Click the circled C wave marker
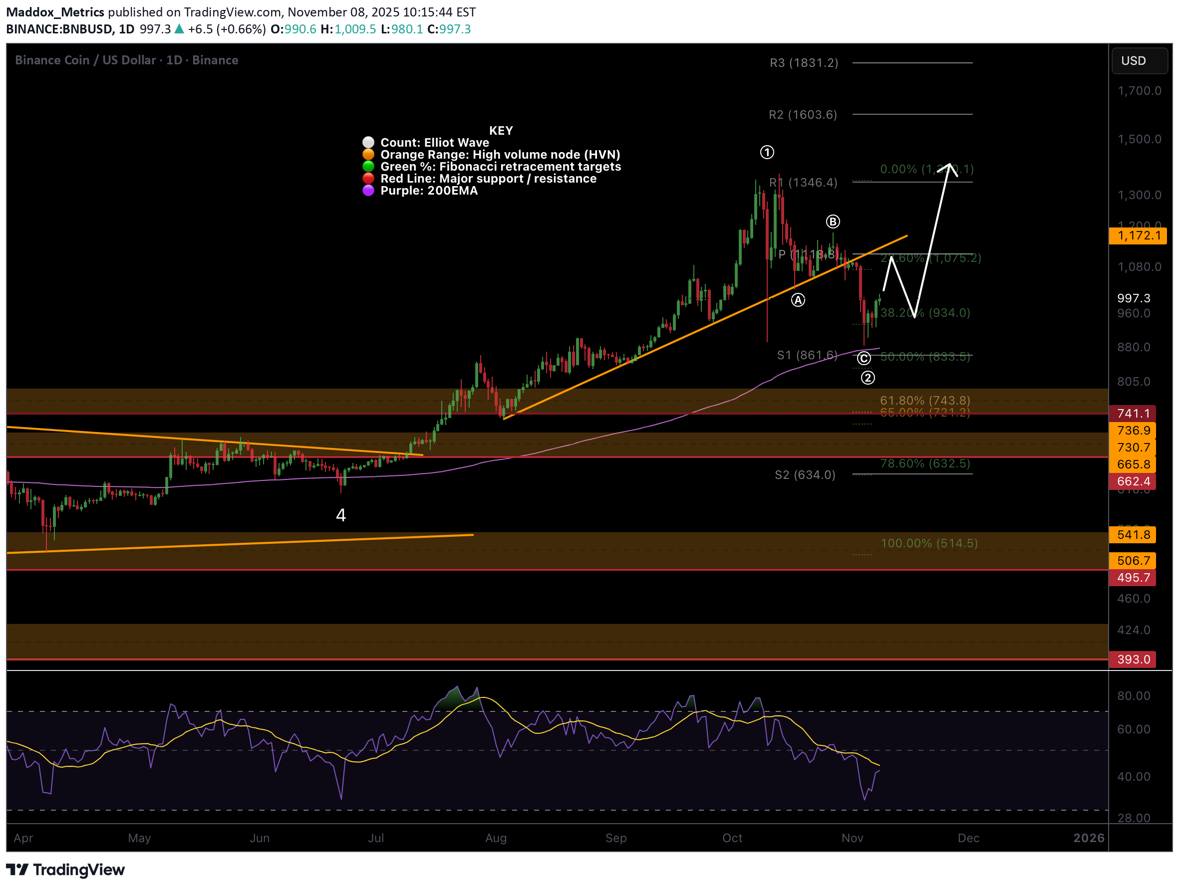 (x=864, y=358)
